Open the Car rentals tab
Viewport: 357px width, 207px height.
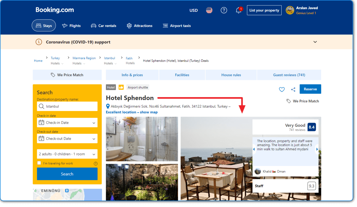104,26
